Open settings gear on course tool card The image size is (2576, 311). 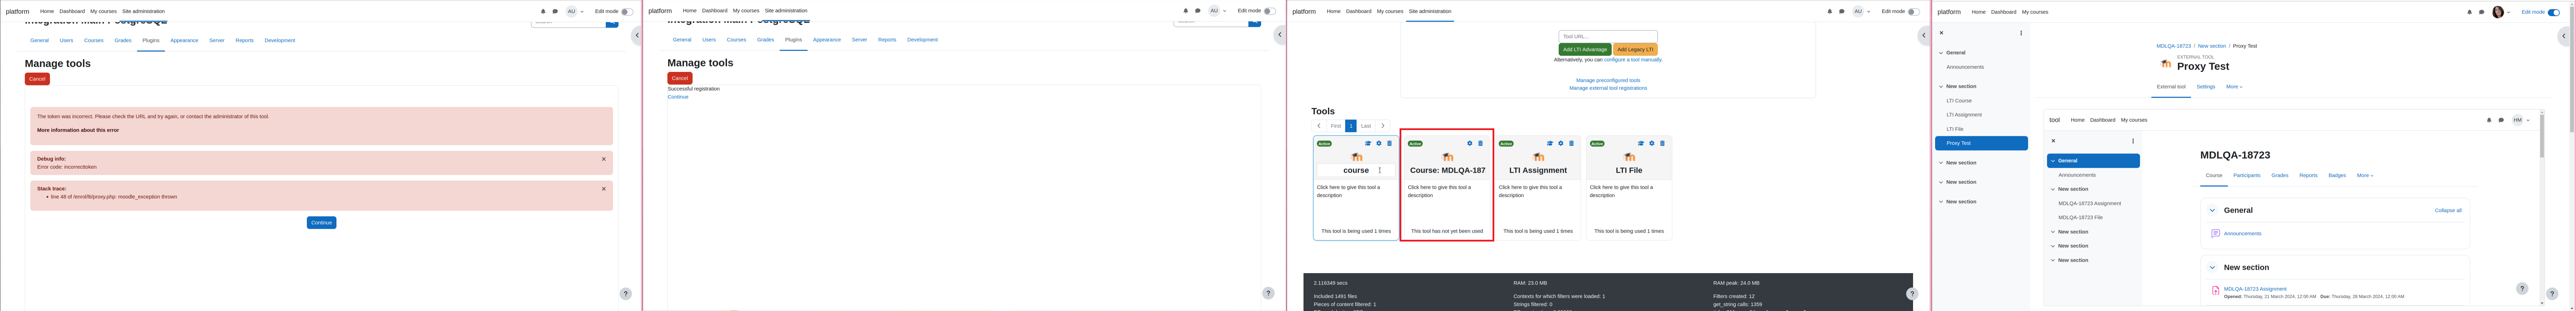(1379, 143)
